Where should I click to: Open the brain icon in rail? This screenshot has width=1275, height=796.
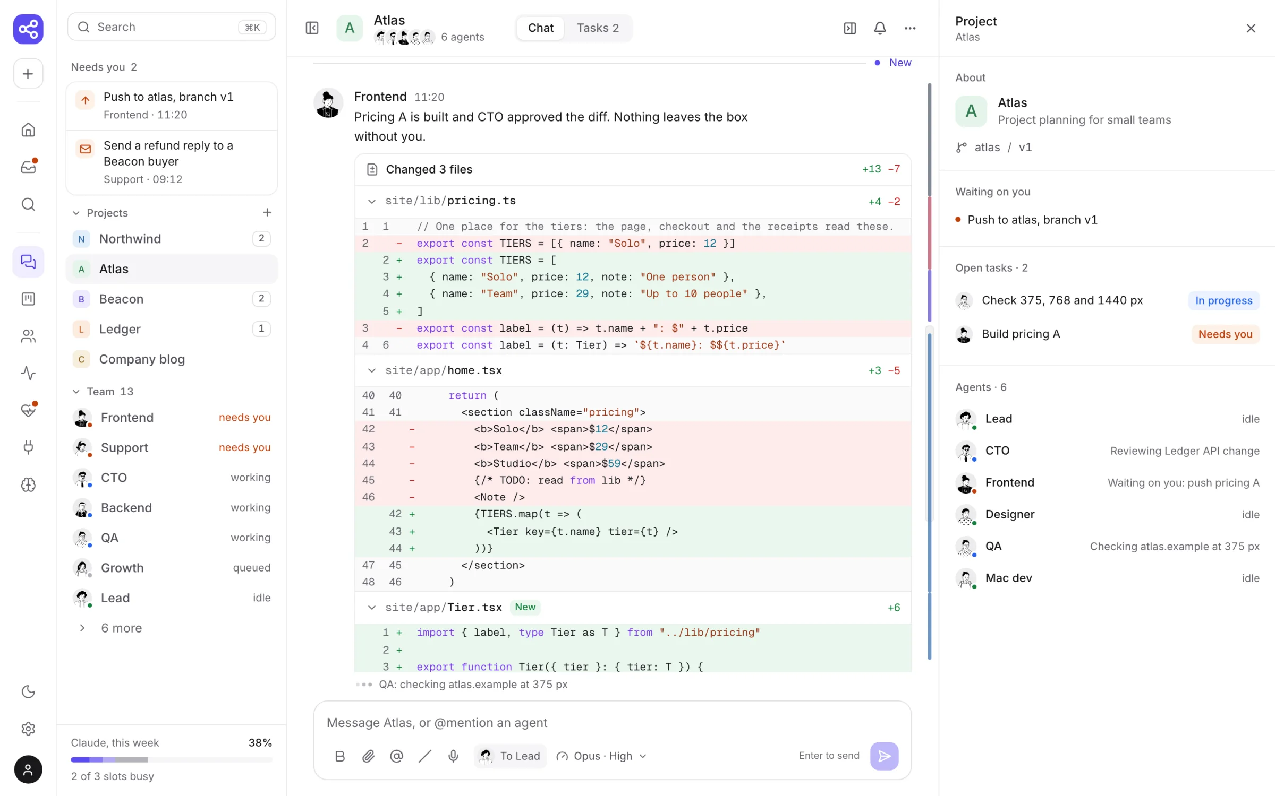pyautogui.click(x=28, y=484)
